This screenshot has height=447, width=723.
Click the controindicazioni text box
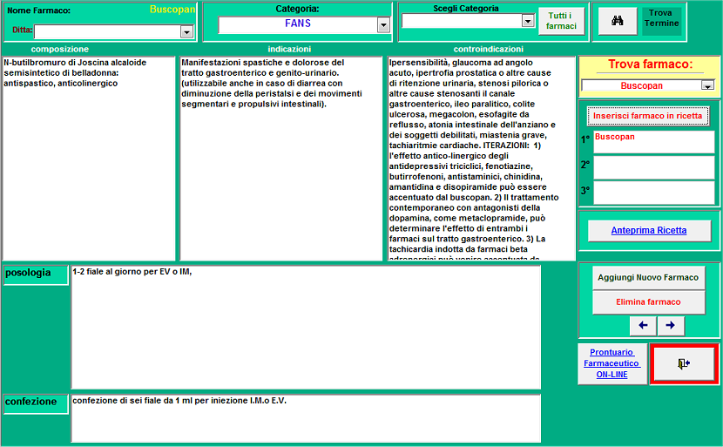point(482,159)
